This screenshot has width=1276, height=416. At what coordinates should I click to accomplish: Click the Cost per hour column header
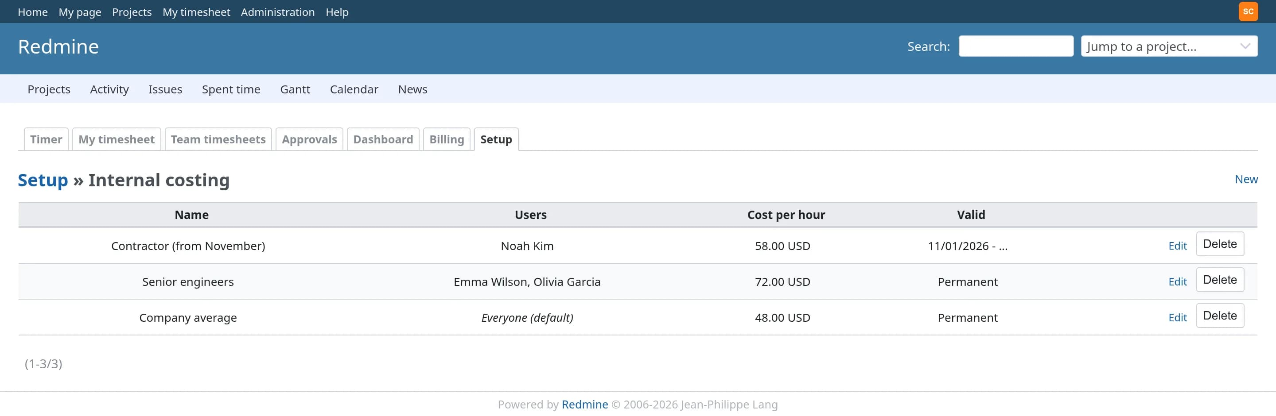[786, 215]
